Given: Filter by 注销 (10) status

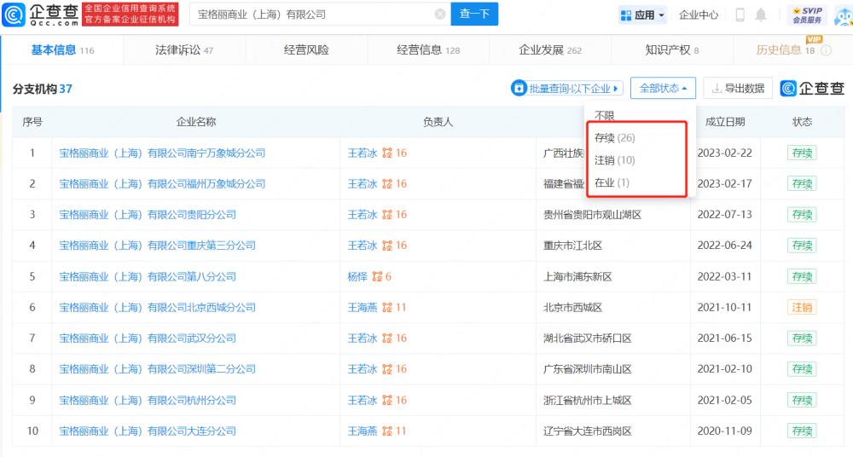Looking at the screenshot, I should click(615, 160).
